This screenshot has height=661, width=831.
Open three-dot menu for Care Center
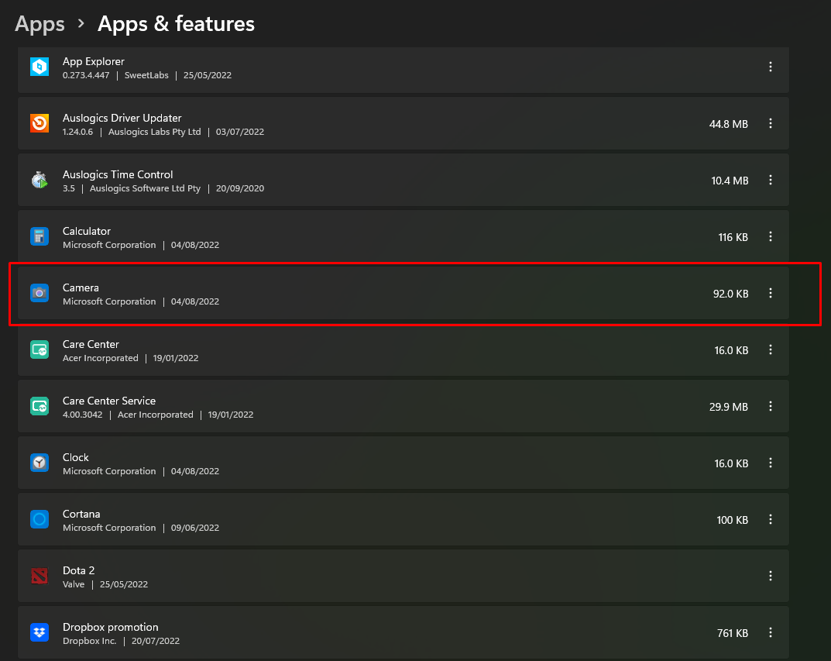[x=770, y=349]
